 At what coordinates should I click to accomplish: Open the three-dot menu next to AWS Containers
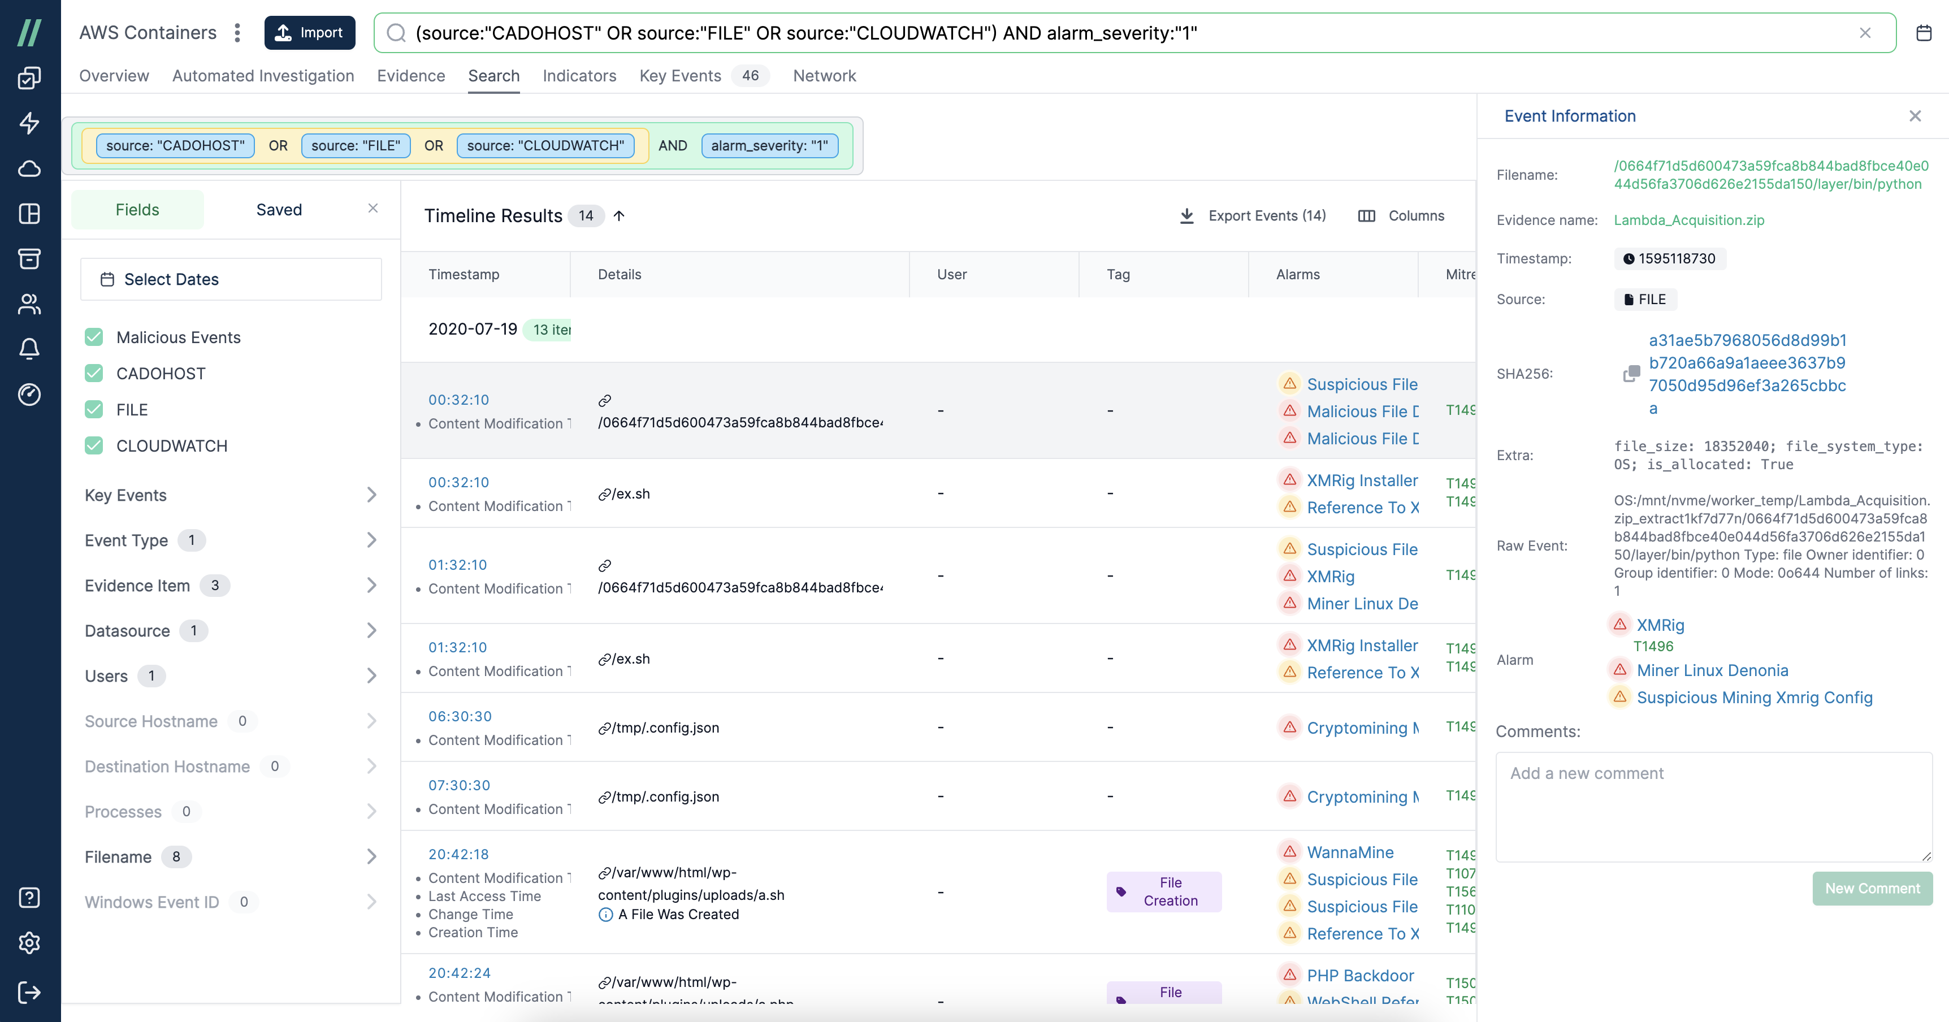click(237, 33)
